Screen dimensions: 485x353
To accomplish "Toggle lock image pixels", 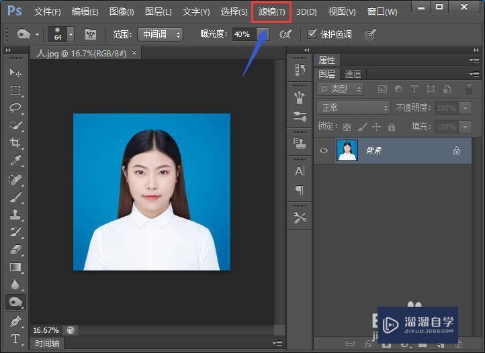I will tap(361, 127).
